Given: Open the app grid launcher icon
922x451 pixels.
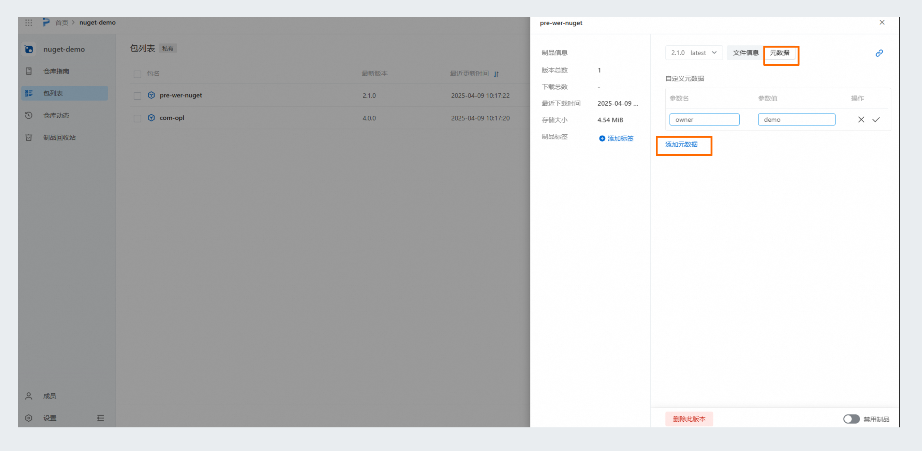Looking at the screenshot, I should [29, 23].
